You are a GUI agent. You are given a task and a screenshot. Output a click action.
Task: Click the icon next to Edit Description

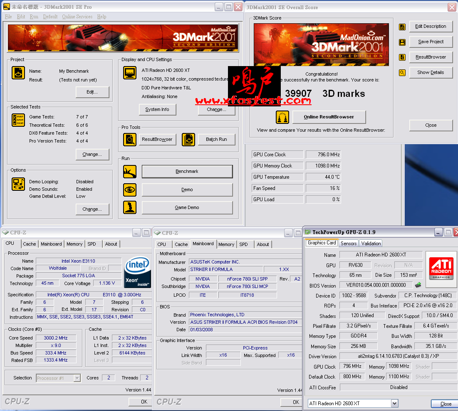402,27
